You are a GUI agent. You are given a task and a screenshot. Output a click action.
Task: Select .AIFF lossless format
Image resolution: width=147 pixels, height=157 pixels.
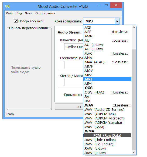[107, 32]
